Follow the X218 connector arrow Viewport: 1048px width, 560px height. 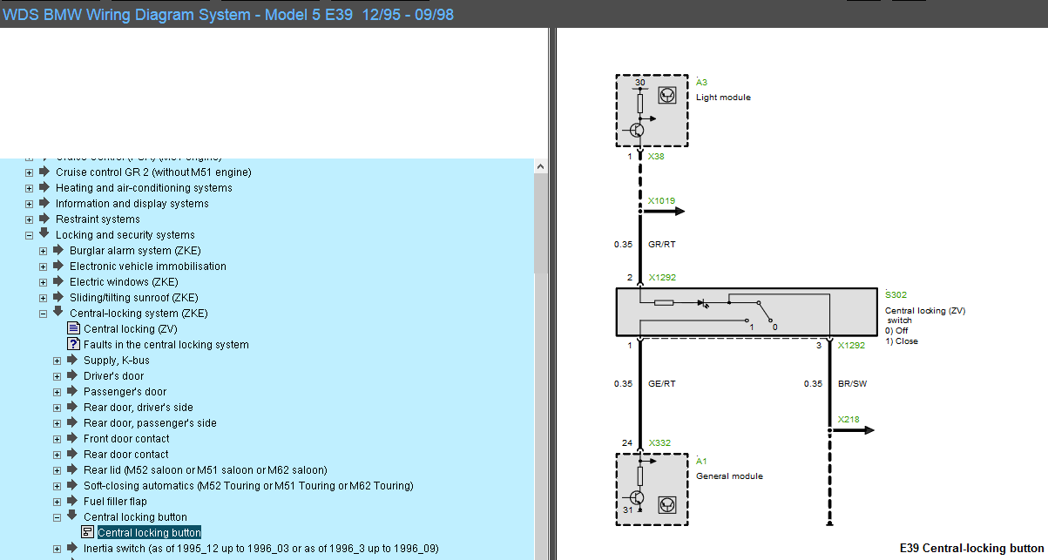[852, 429]
